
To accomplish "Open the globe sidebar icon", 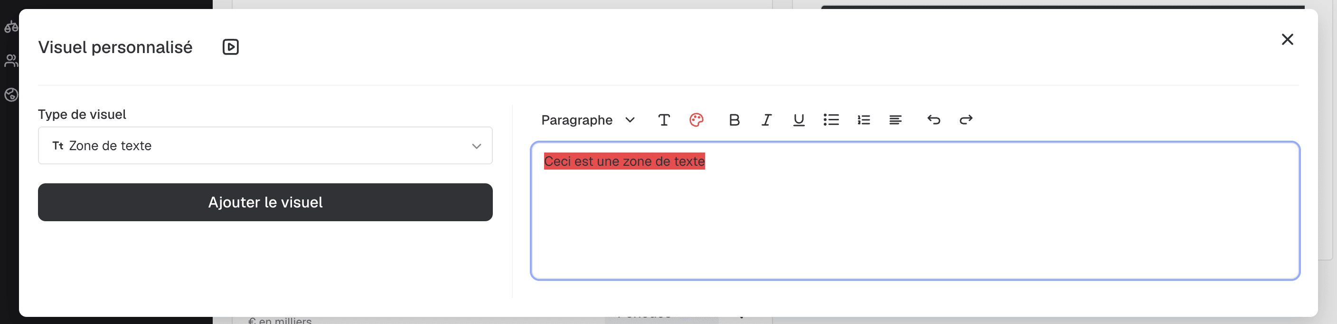I will click(11, 95).
